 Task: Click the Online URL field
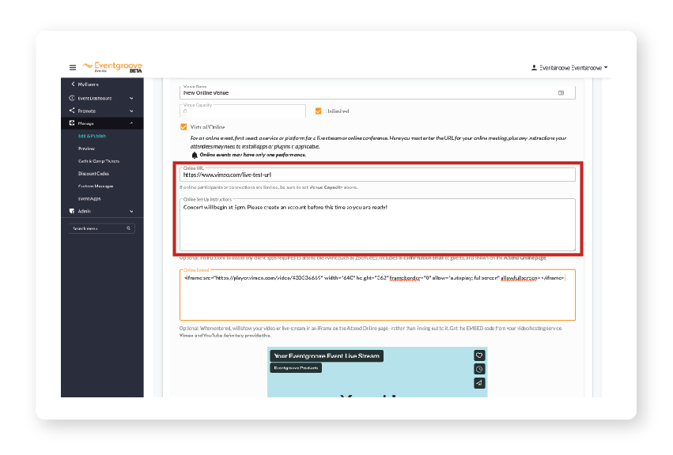click(x=377, y=175)
